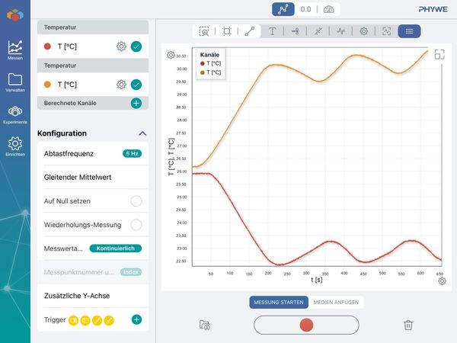
Task: Delete the measurement with trash icon
Action: coord(408,325)
